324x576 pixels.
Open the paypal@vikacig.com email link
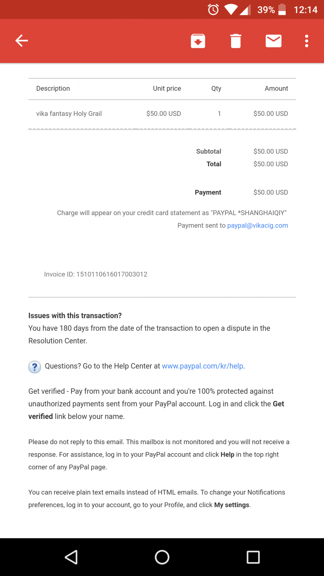point(257,225)
